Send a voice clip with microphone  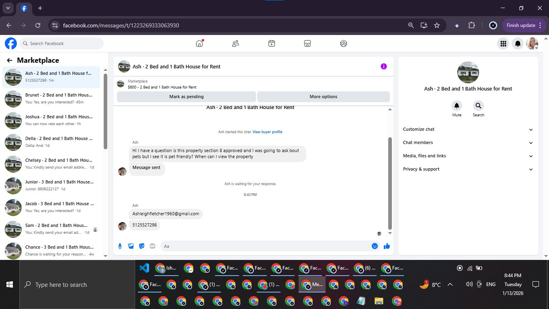[120, 246]
